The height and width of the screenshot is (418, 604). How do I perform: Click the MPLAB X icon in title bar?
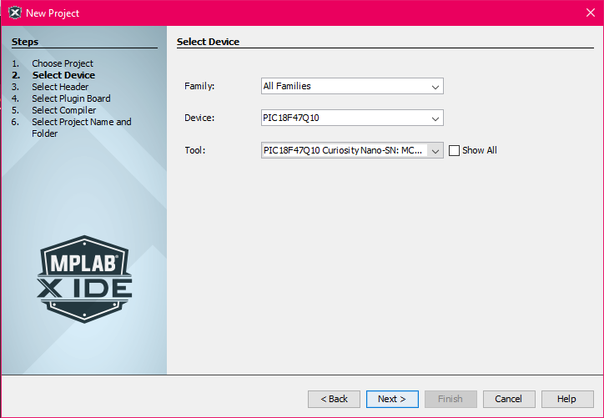point(15,13)
